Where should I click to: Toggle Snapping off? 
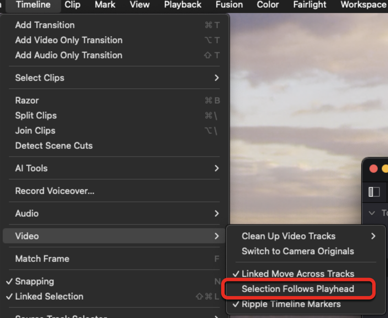point(114,281)
